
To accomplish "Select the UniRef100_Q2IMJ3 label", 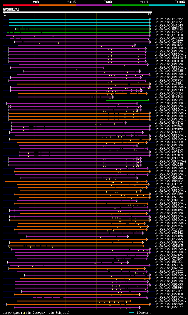I will 169,90.
